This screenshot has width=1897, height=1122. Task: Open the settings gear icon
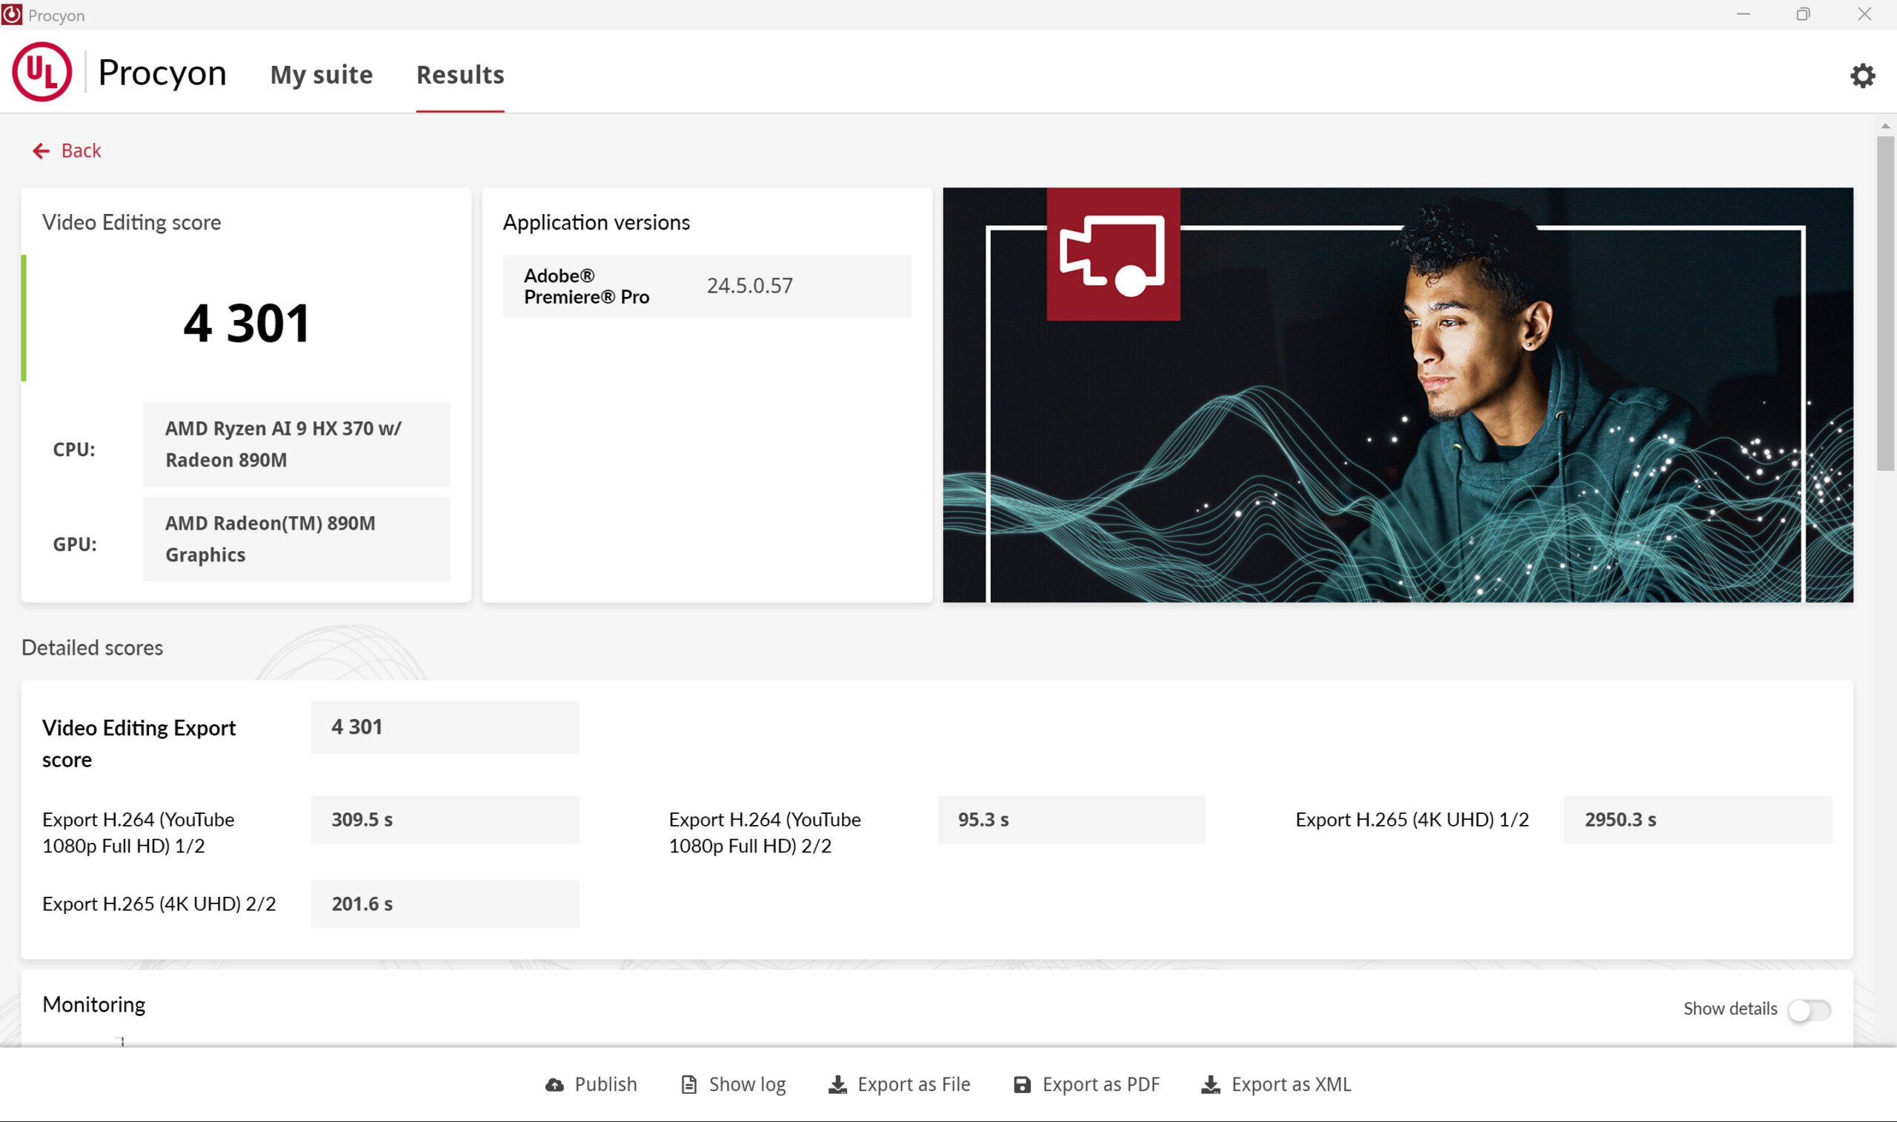(1861, 76)
